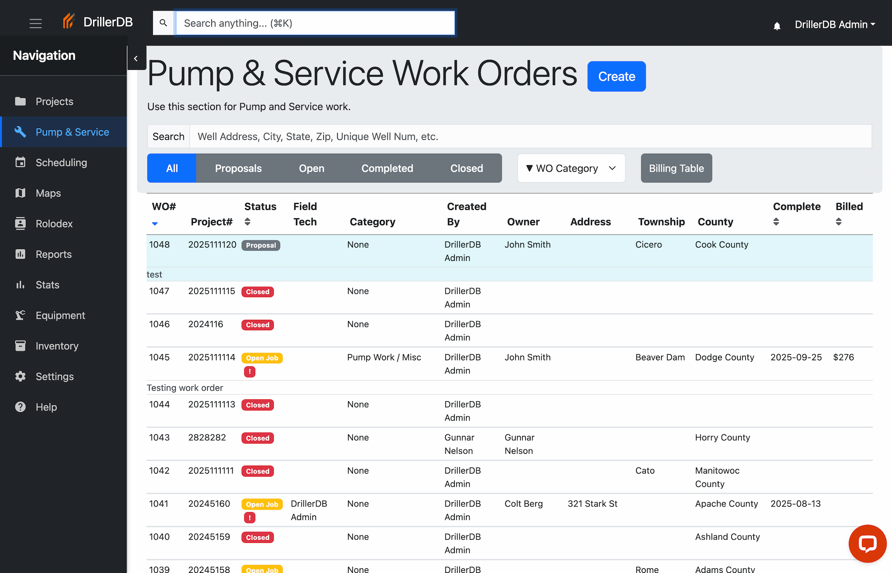Screen dimensions: 892x573
Task: Collapse the sidebar with the chevron
Action: click(x=136, y=58)
